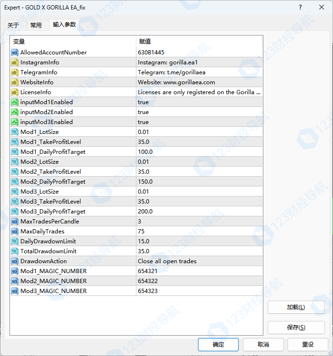Click the Mod1_TakeProfitLevel double icon

15,142
